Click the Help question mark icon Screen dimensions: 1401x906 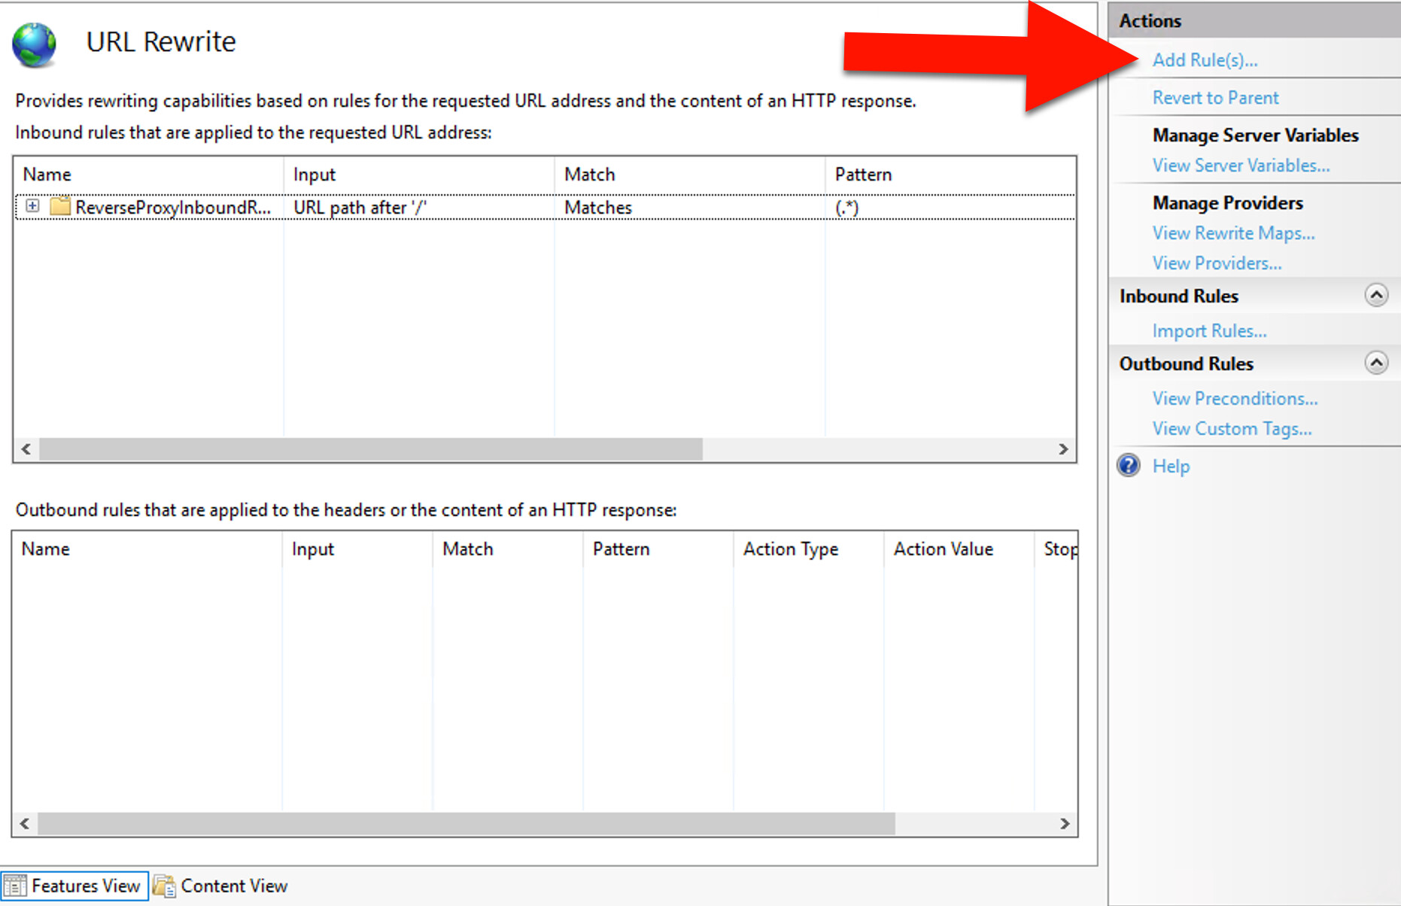[x=1128, y=466]
